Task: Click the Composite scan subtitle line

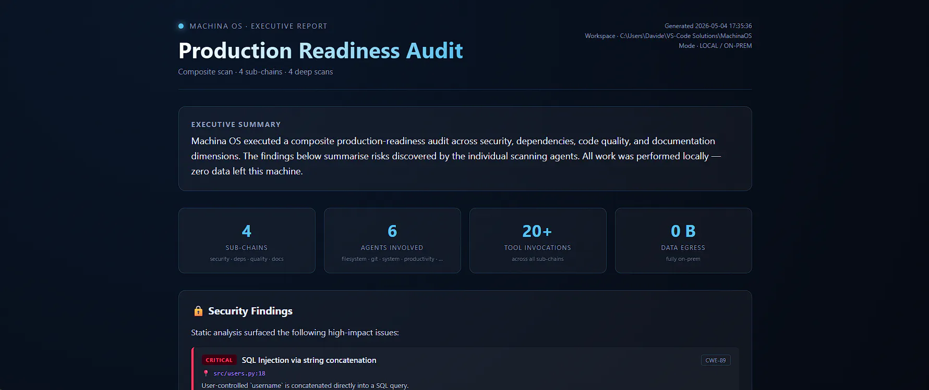Action: pyautogui.click(x=256, y=72)
